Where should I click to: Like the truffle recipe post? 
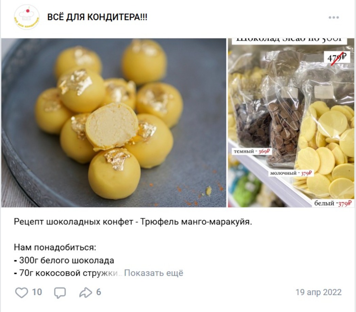21,292
